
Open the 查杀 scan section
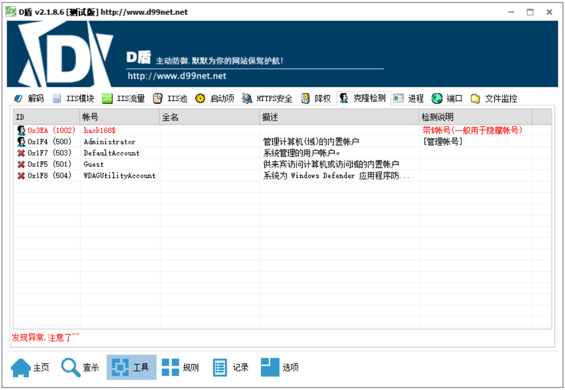click(80, 367)
